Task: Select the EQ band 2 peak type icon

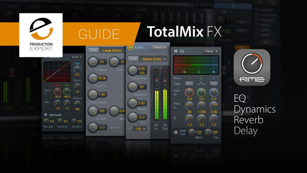Action: (x=201, y=84)
